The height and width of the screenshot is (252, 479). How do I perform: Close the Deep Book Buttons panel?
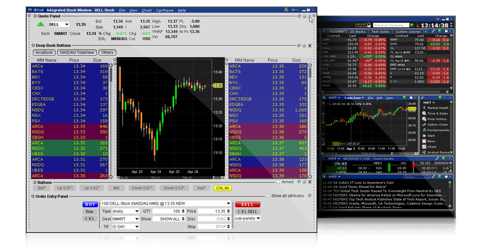click(x=310, y=46)
